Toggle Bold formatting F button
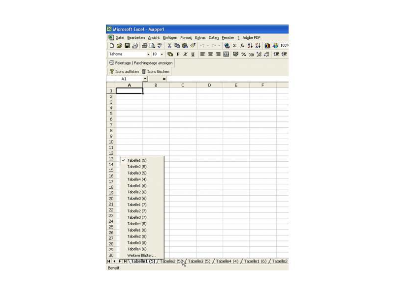Image resolution: width=394 pixels, height=295 pixels. click(178, 54)
